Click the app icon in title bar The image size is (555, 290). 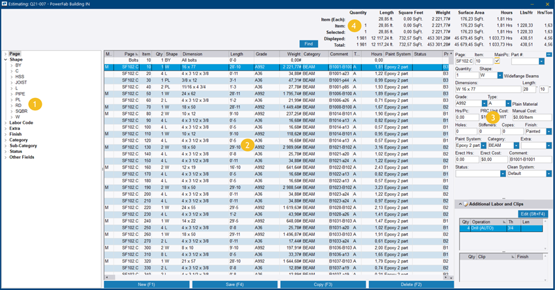(5, 5)
